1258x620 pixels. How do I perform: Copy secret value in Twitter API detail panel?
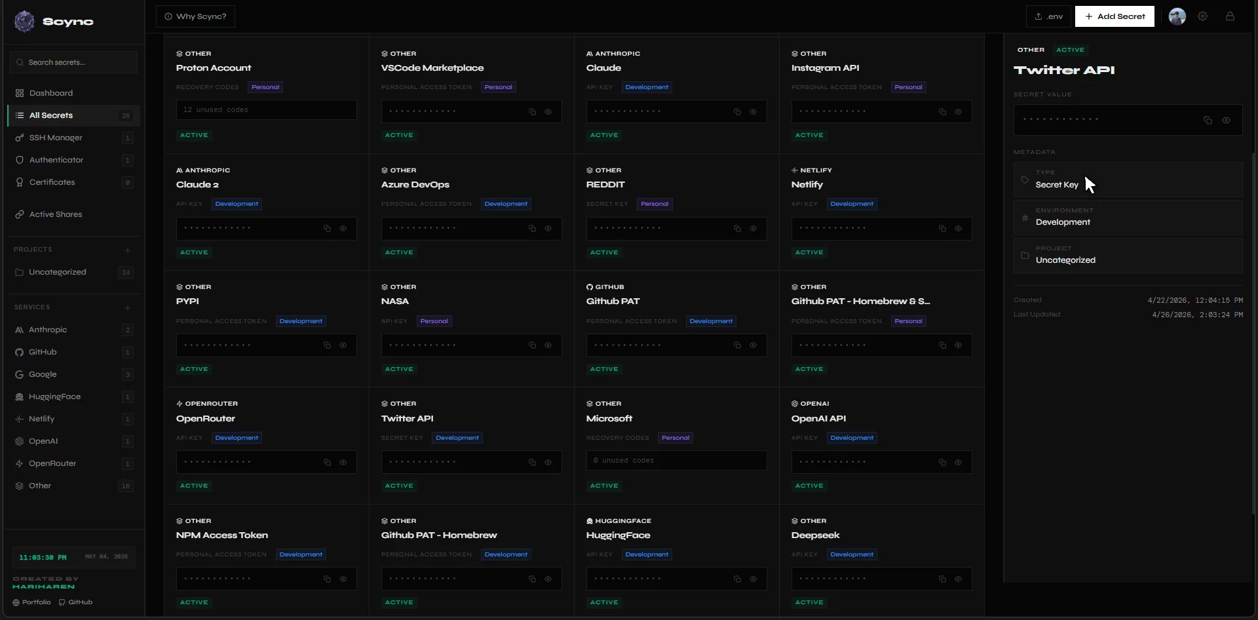tap(1208, 121)
